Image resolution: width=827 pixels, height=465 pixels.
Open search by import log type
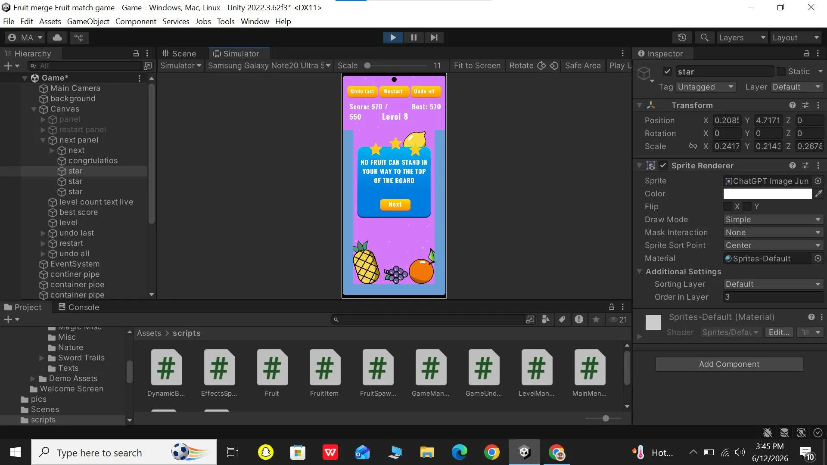point(579,319)
